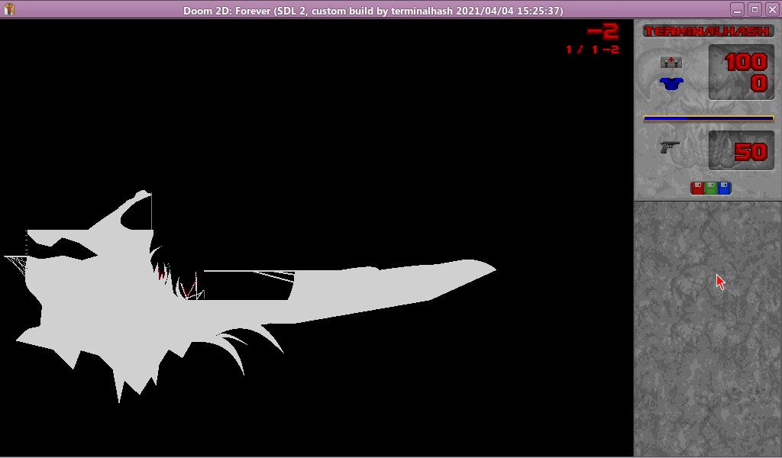Click the blue armor vest icon

tap(671, 83)
